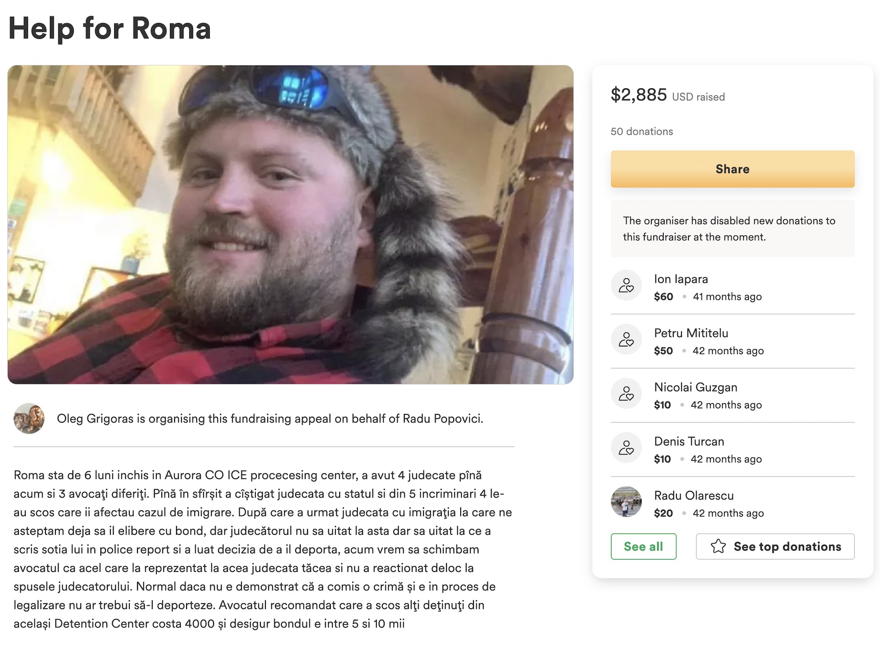Select Nicolai Guzgan donor name
Screen dimensions: 880x649
point(695,387)
